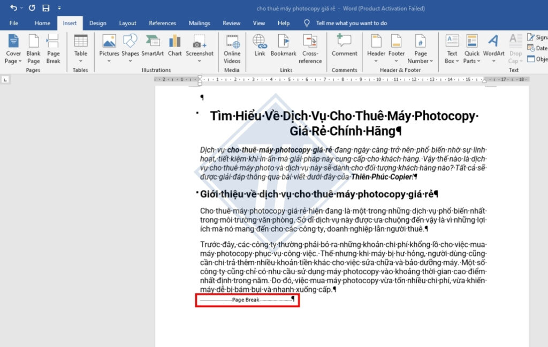Click the tab selector at ruler corner

click(5, 80)
